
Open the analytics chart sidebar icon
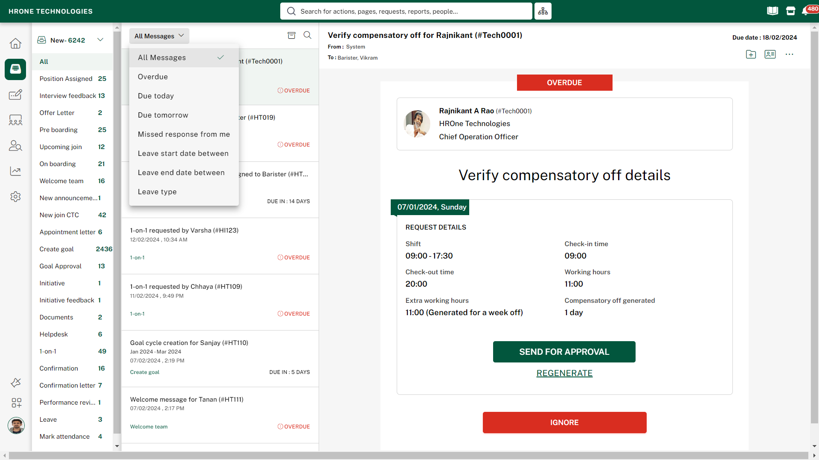click(x=15, y=171)
